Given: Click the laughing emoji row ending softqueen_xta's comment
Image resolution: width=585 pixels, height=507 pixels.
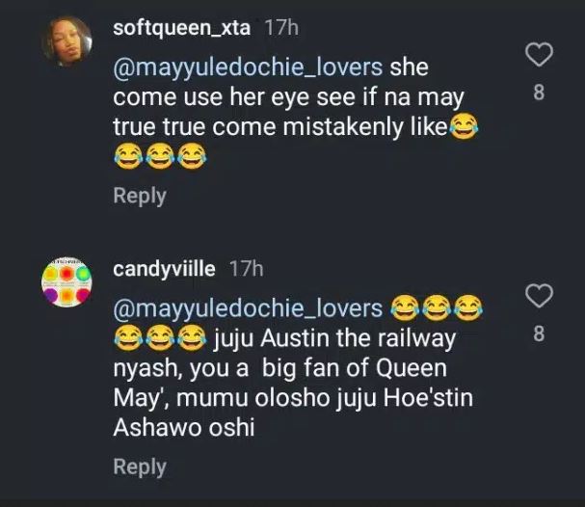Looking at the screenshot, I should [x=160, y=154].
